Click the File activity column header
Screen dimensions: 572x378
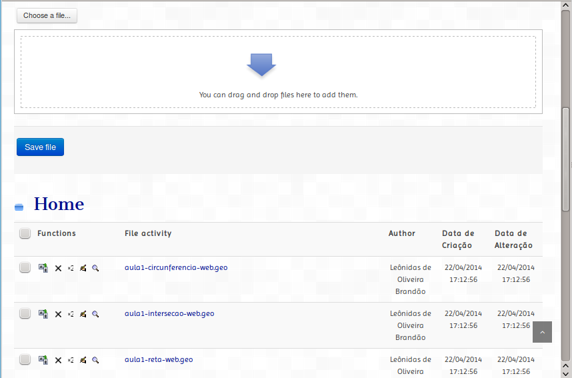pyautogui.click(x=148, y=233)
